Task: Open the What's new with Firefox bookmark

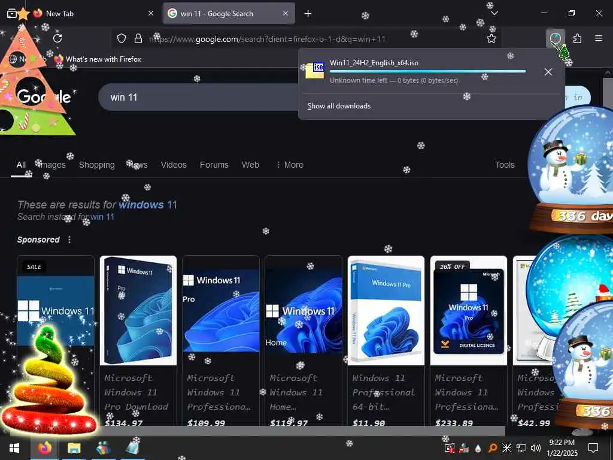Action: (98, 59)
